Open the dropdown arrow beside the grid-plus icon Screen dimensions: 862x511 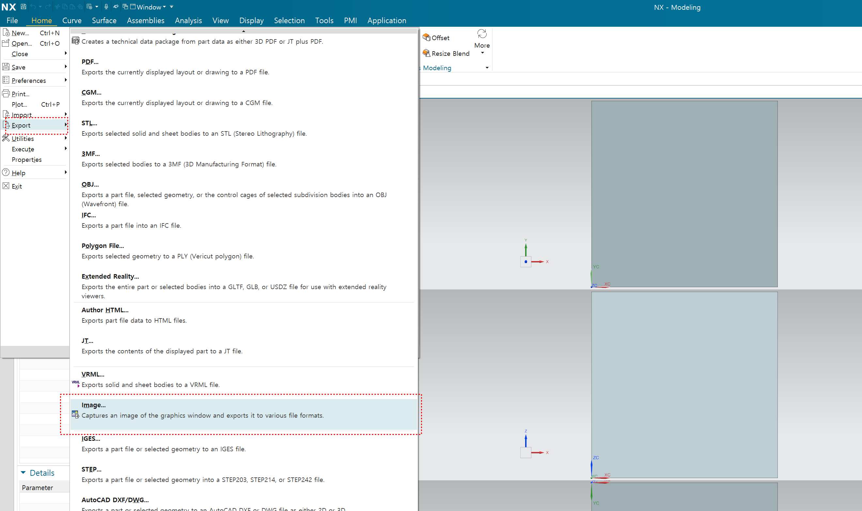(97, 7)
